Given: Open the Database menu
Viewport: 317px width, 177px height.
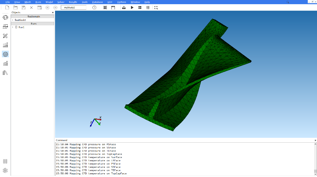Looking at the screenshot, I should point(98,2).
